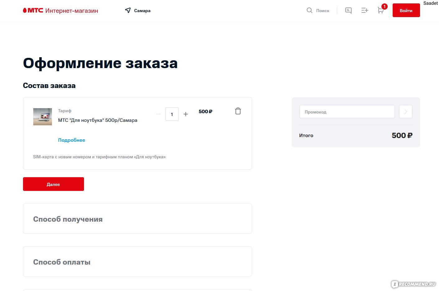Expand the Способ оплаты section
This screenshot has height=291, width=439.
click(137, 261)
